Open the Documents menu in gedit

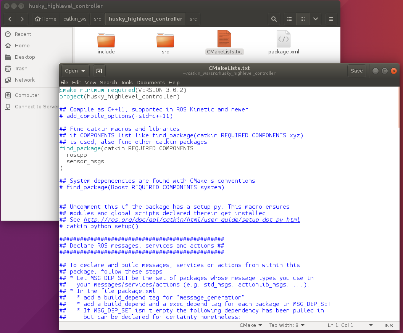(x=151, y=82)
